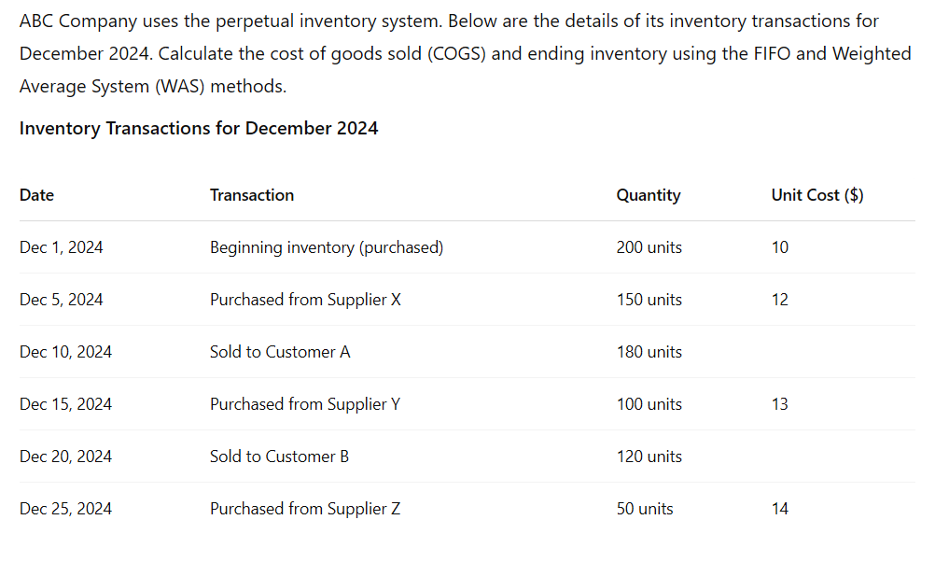The height and width of the screenshot is (576, 935).
Task: Click the Purchased from Supplier Z cell
Action: 305,509
